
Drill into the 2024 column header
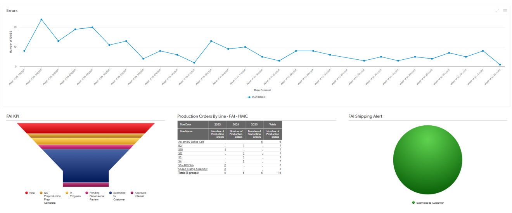[235, 125]
